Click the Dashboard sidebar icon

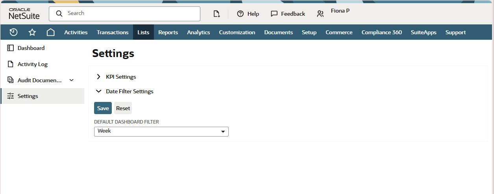pos(11,48)
